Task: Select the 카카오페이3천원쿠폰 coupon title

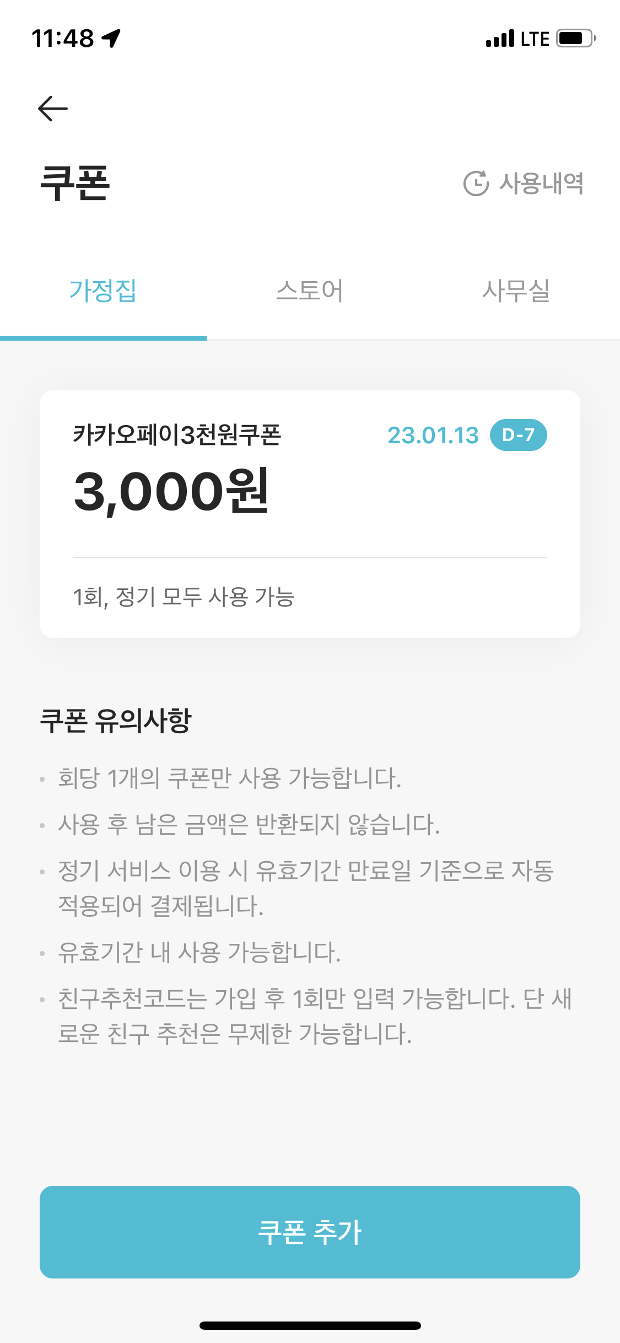Action: [x=177, y=435]
